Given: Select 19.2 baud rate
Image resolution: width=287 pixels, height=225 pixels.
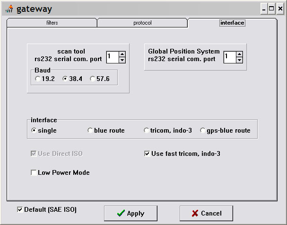Looking at the screenshot, I should [38, 79].
